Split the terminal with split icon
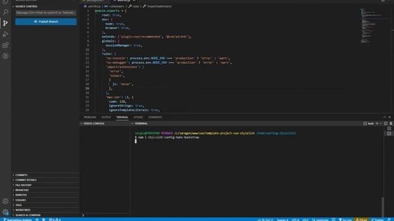Screen dimensions: 394x221 [386, 123]
